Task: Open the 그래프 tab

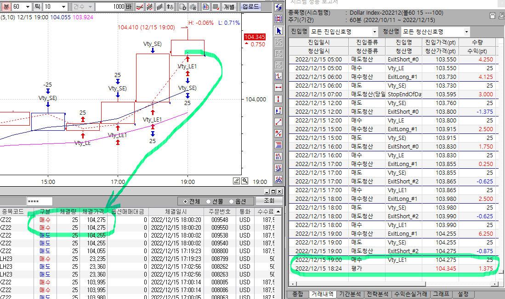Action: click(441, 294)
